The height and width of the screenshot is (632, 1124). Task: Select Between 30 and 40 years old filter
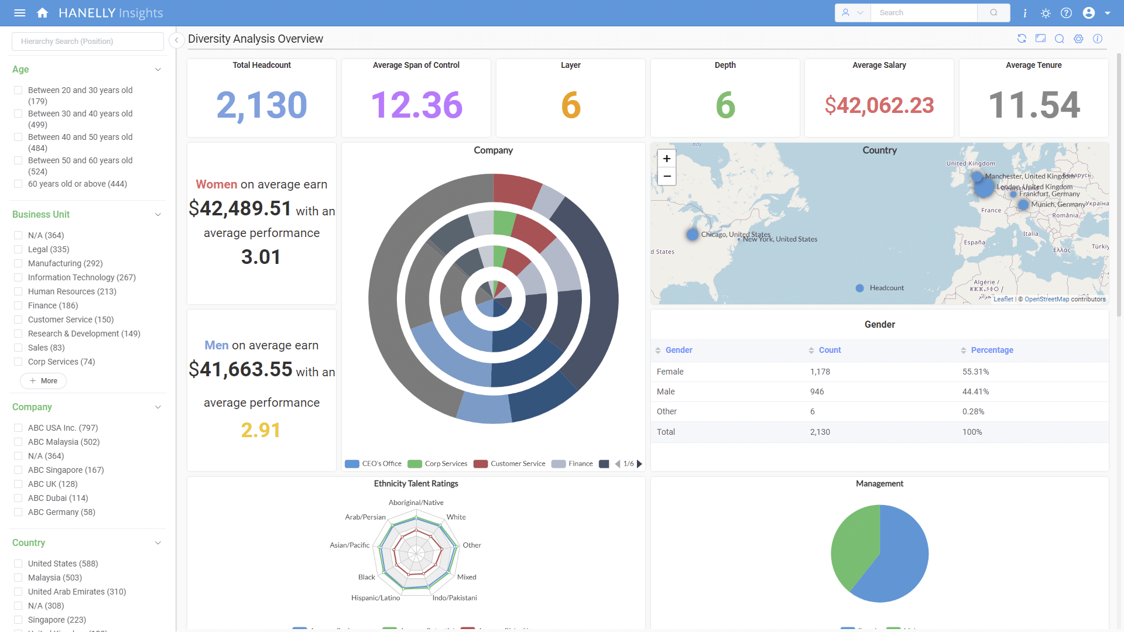click(18, 114)
